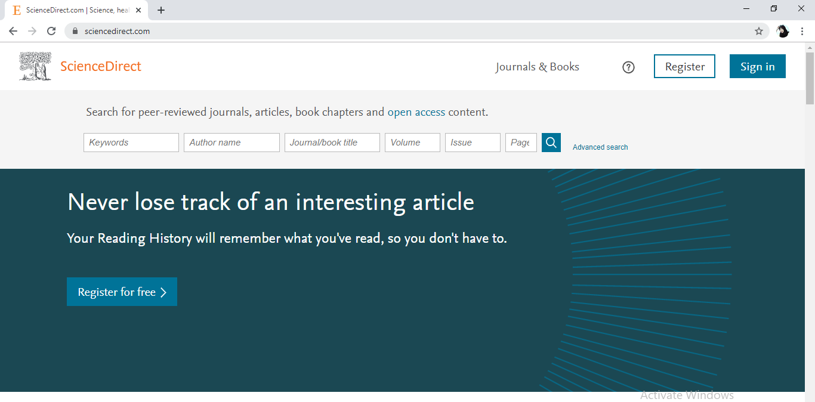The width and height of the screenshot is (815, 402).
Task: Click the open access link
Action: tap(416, 112)
